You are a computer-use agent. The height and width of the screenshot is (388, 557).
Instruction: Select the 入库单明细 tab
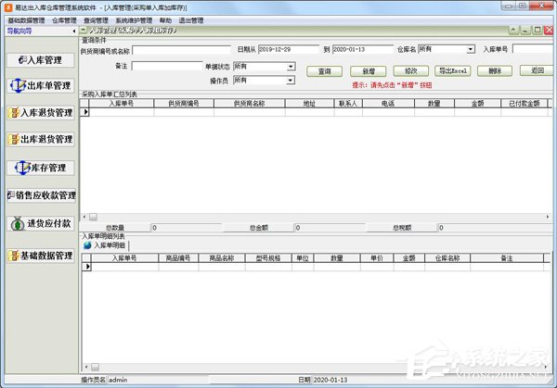click(x=105, y=245)
